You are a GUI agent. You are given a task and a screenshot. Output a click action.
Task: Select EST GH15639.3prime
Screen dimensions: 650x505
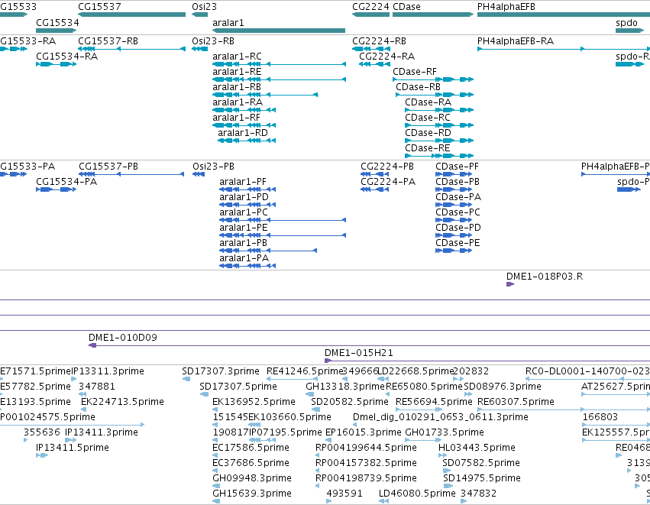tap(215, 501)
